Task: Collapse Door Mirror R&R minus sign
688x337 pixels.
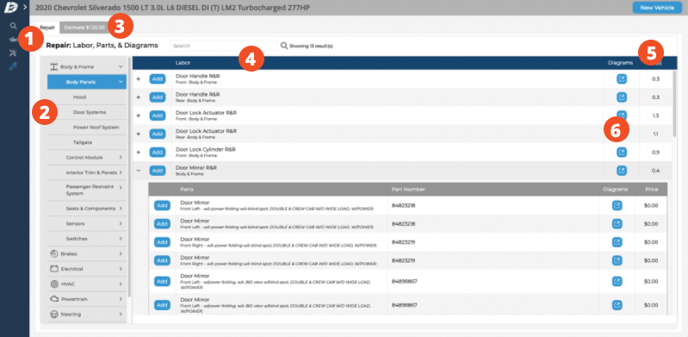Action: tap(139, 170)
